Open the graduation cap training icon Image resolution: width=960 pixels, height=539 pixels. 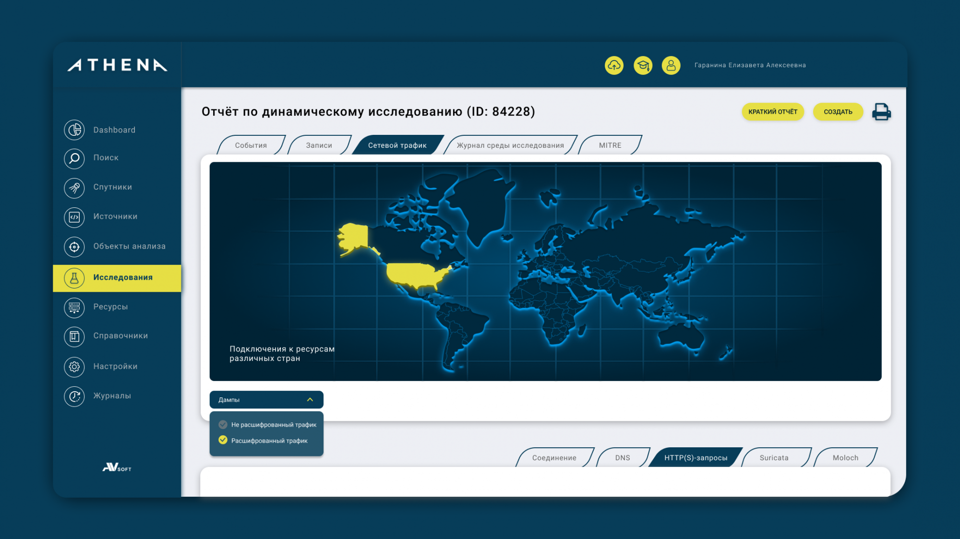tap(643, 65)
